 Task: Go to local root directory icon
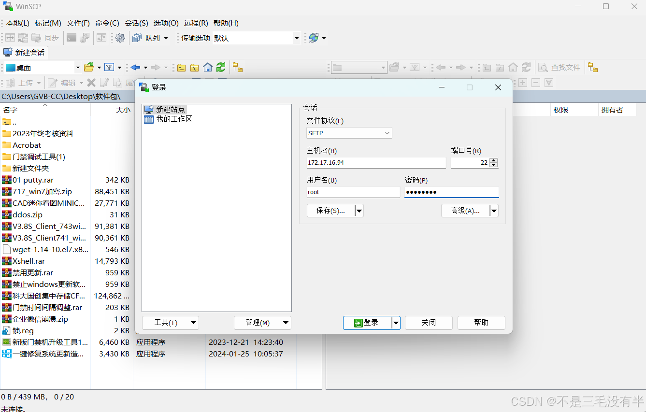pos(194,67)
